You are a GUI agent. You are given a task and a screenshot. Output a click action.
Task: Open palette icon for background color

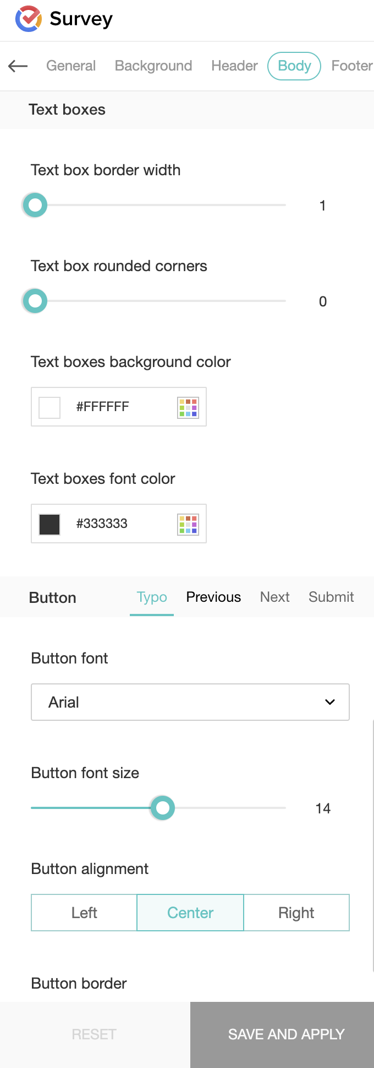click(x=188, y=407)
